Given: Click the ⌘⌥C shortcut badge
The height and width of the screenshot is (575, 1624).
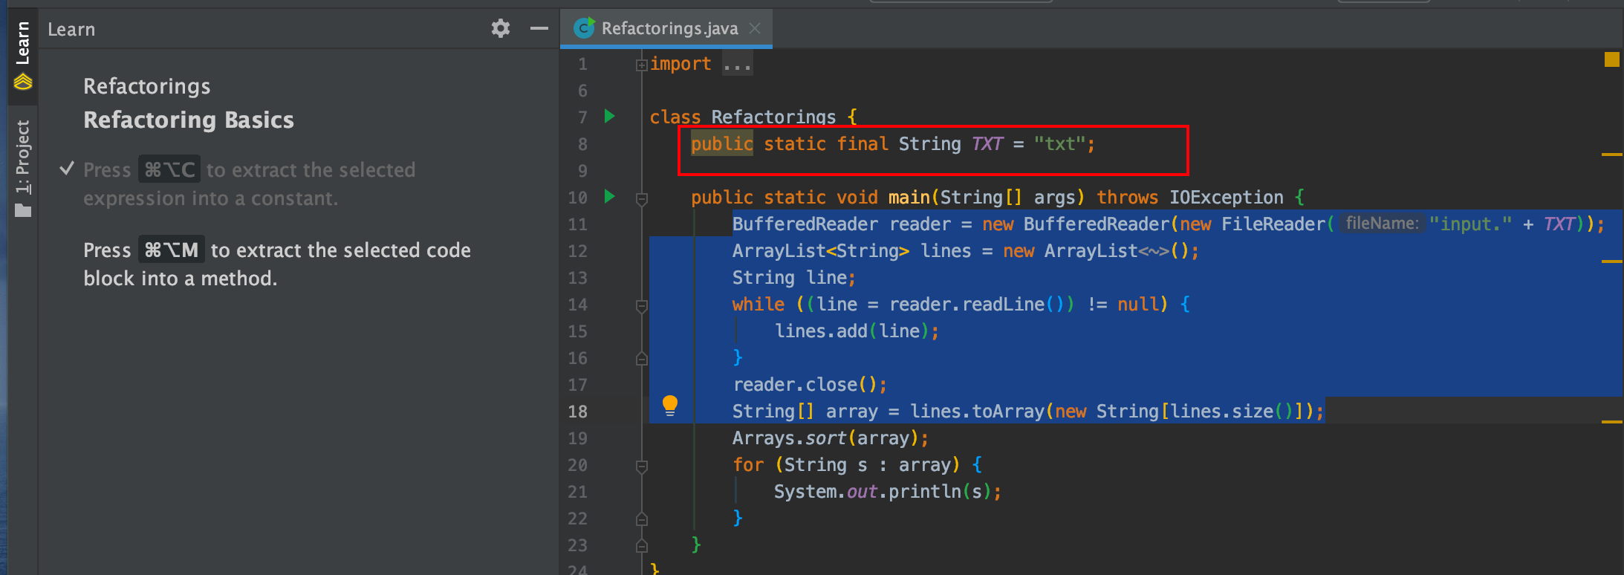Looking at the screenshot, I should [169, 169].
